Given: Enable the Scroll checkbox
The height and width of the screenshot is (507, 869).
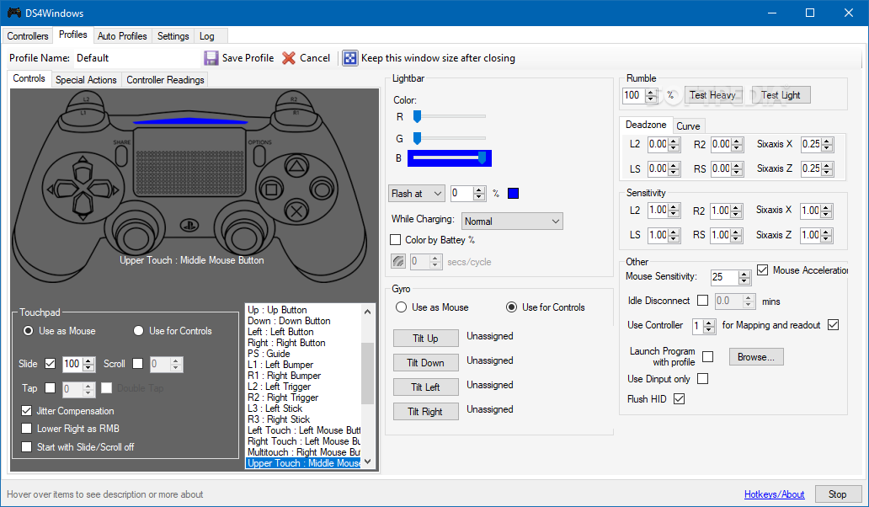Looking at the screenshot, I should click(137, 364).
